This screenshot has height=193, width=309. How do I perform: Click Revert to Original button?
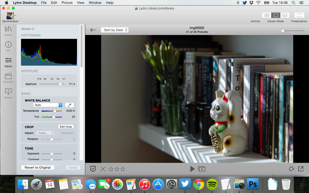click(38, 168)
